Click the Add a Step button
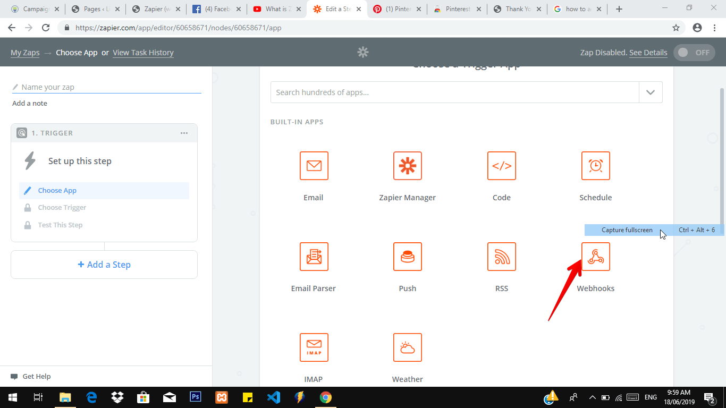Image resolution: width=726 pixels, height=408 pixels. click(x=104, y=265)
